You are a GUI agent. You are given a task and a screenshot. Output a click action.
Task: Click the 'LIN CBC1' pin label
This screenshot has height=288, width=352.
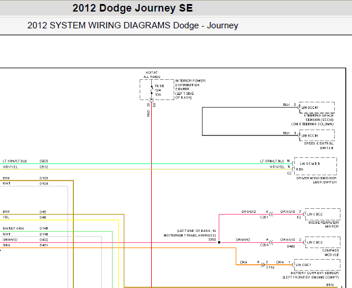click(304, 265)
